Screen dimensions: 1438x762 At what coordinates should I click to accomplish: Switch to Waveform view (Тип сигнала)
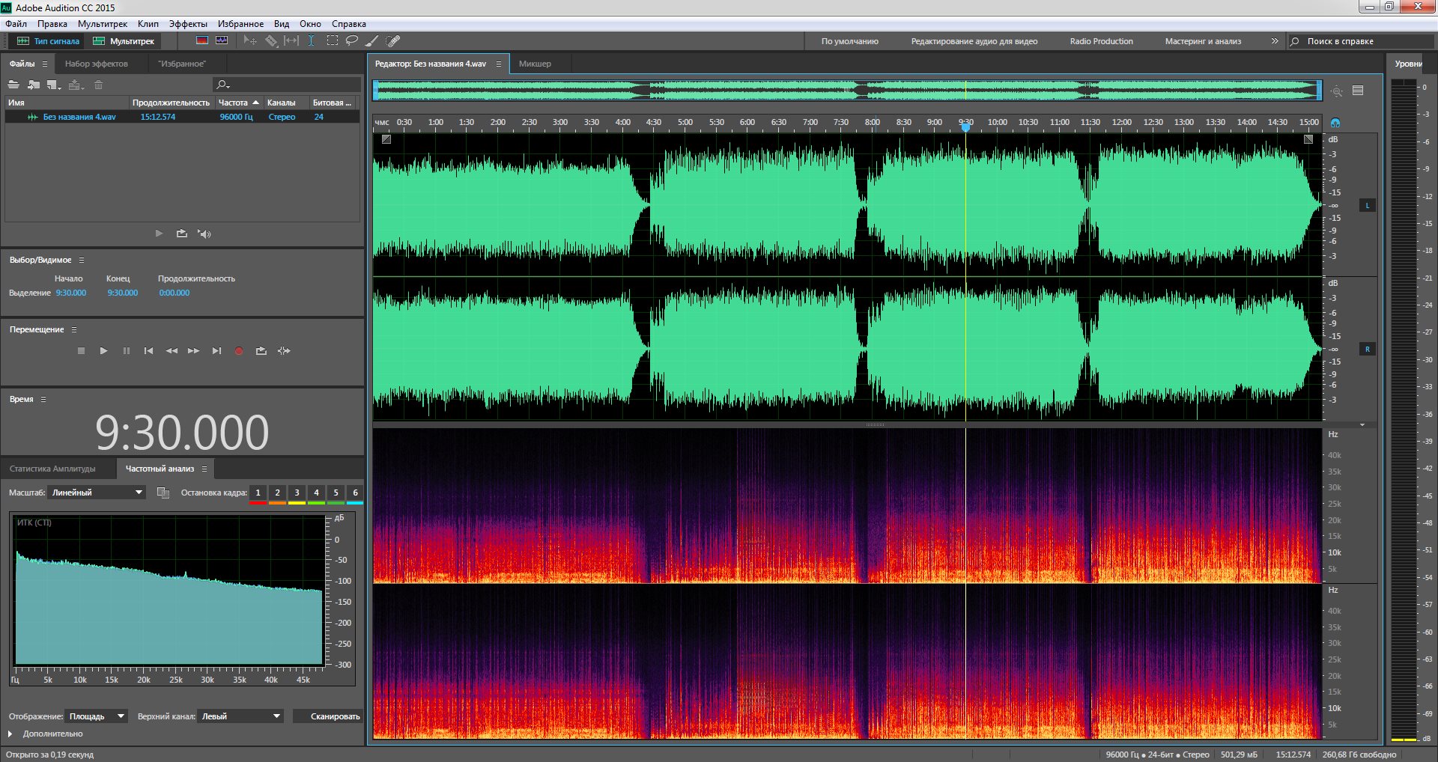(x=49, y=41)
